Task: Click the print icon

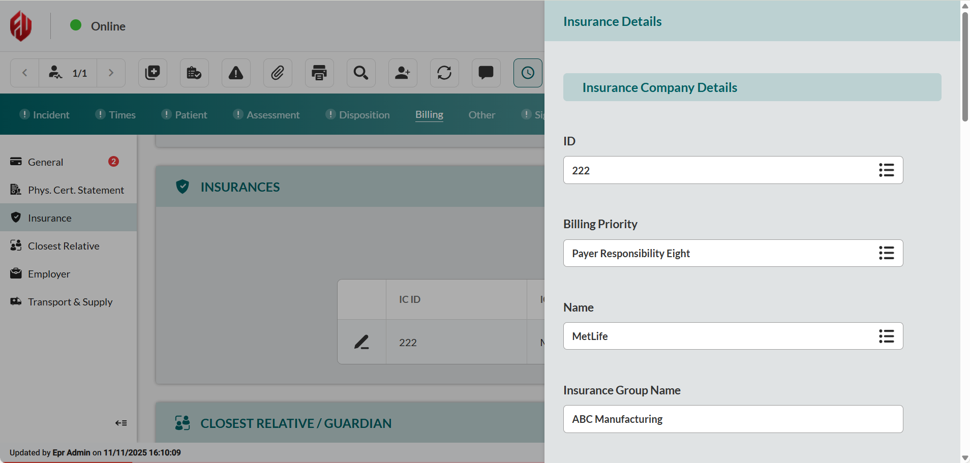Action: click(x=319, y=73)
